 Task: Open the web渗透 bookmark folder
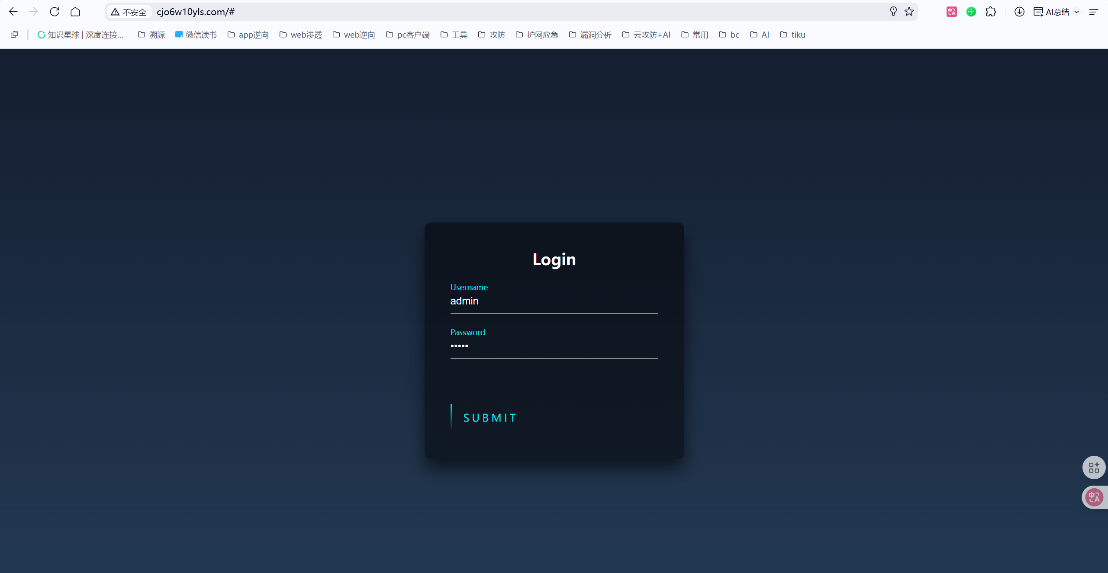pyautogui.click(x=301, y=35)
